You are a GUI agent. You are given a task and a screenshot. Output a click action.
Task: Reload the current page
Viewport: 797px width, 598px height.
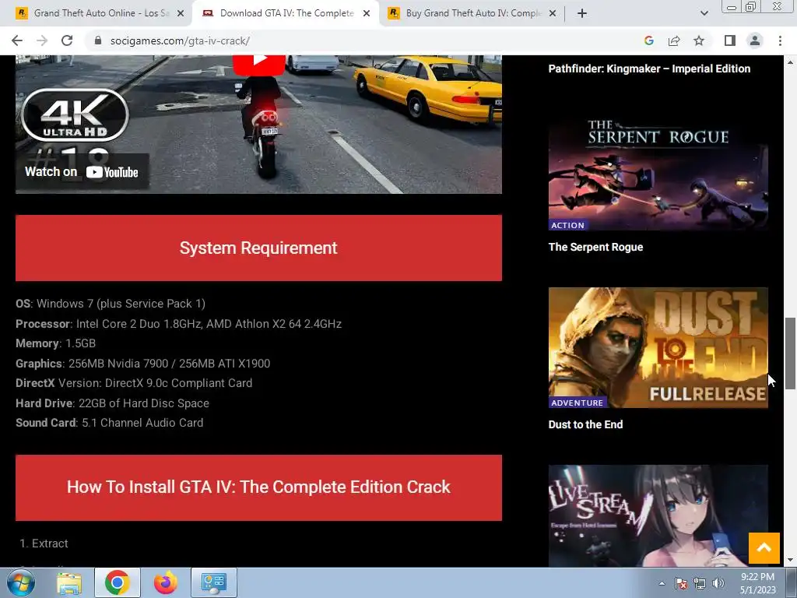click(x=67, y=40)
